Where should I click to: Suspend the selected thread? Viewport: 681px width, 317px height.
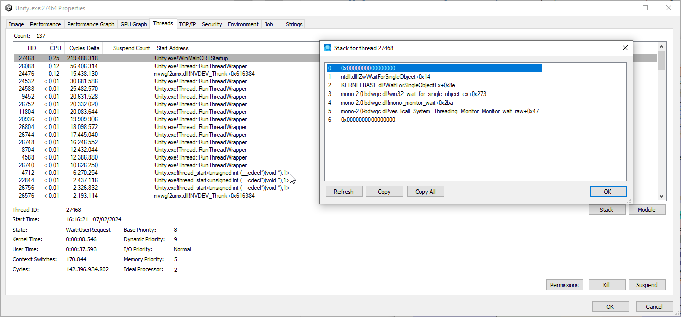pos(647,284)
